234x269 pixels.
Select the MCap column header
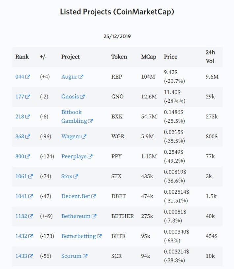(149, 57)
